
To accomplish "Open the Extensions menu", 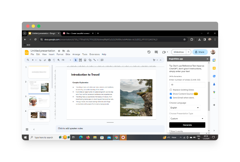I will pyautogui.click(x=94, y=54).
